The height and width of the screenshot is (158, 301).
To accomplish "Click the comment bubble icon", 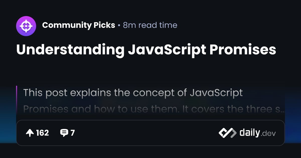I will pyautogui.click(x=64, y=133).
